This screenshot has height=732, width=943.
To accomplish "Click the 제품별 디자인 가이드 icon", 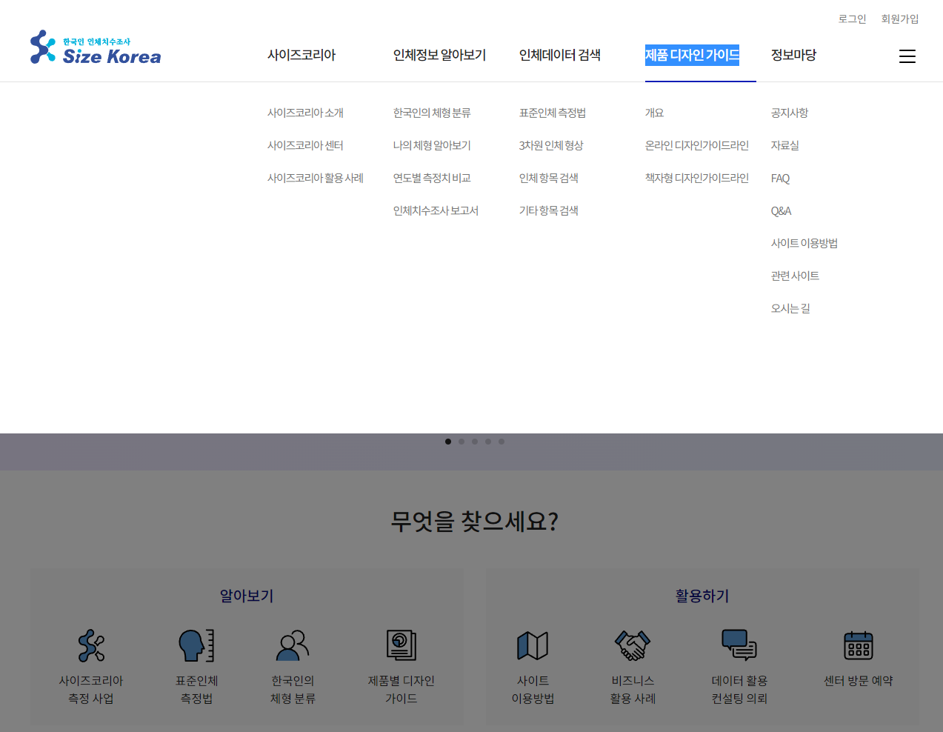I will (401, 645).
